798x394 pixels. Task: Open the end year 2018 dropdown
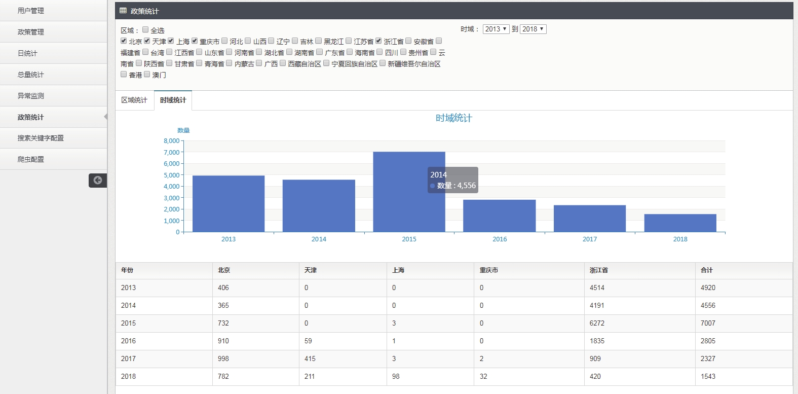(x=533, y=29)
